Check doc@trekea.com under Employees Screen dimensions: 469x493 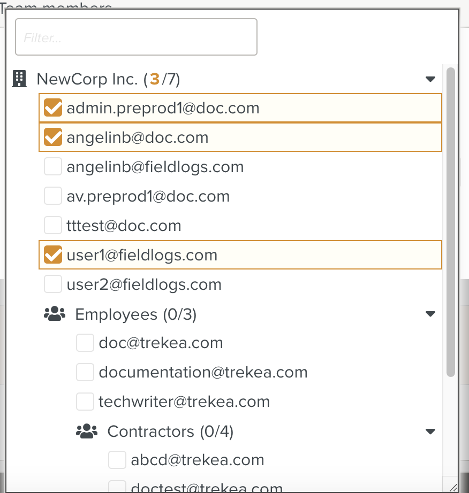[x=85, y=343]
